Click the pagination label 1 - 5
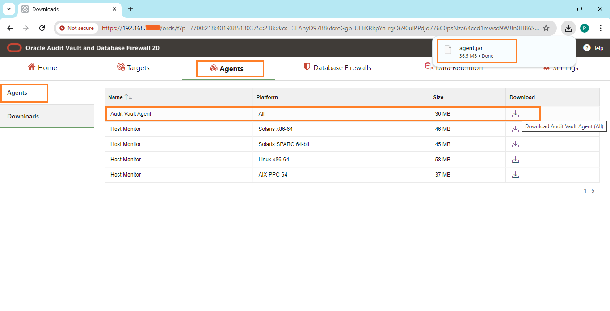This screenshot has height=311, width=610. pos(589,190)
